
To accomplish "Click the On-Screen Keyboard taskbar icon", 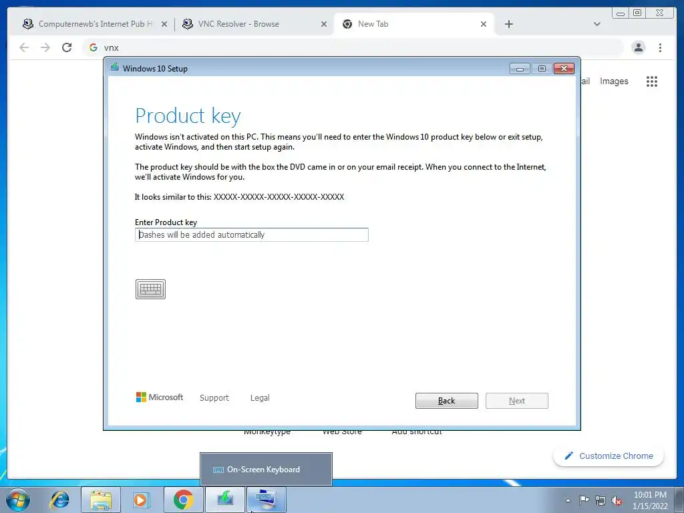I will 267,500.
